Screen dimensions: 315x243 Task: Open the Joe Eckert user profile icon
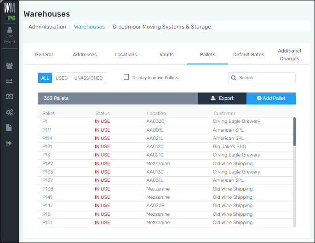10,30
